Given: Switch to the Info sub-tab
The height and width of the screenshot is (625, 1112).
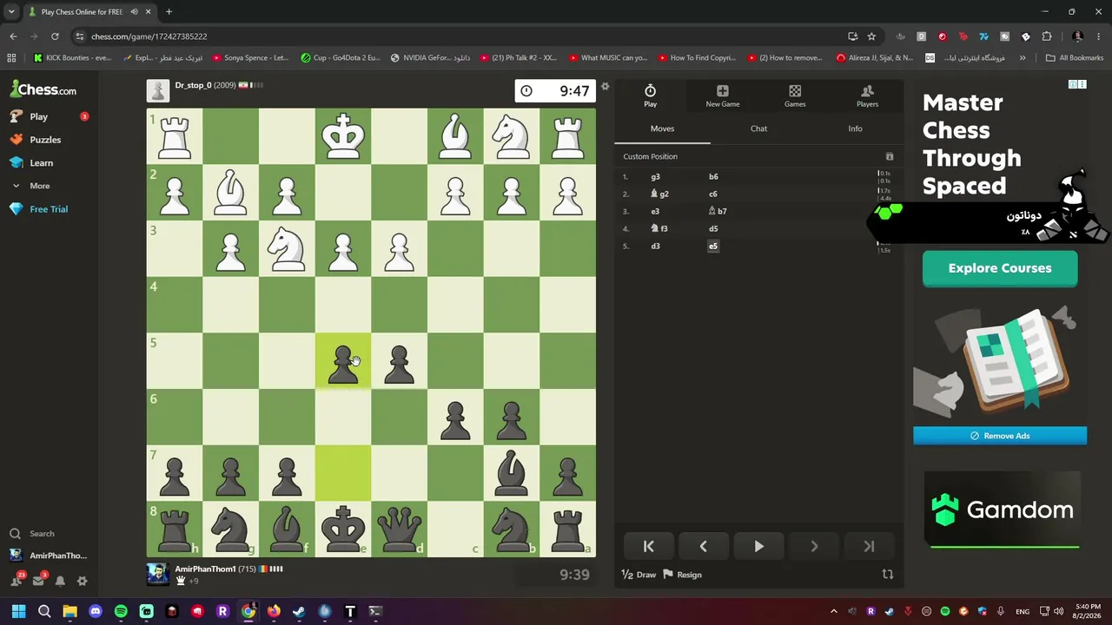Looking at the screenshot, I should click(x=855, y=128).
